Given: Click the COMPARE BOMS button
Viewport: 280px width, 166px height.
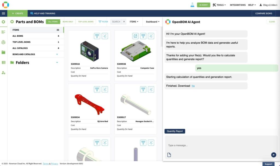Looking at the screenshot, I should (x=264, y=13).
